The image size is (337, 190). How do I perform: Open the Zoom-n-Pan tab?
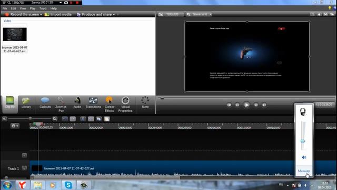tap(61, 104)
